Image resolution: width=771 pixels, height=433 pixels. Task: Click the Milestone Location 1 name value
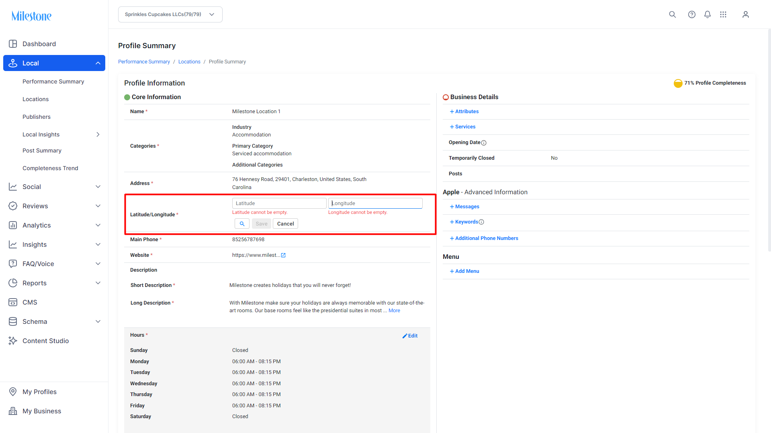[256, 112]
